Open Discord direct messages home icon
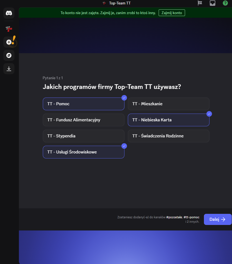 9,13
